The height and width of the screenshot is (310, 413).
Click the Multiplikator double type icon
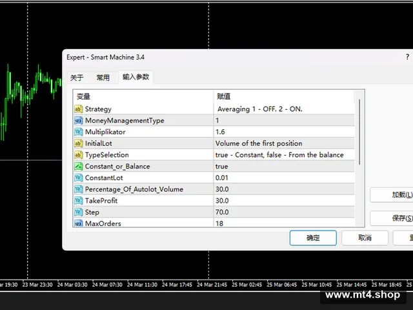coord(79,132)
